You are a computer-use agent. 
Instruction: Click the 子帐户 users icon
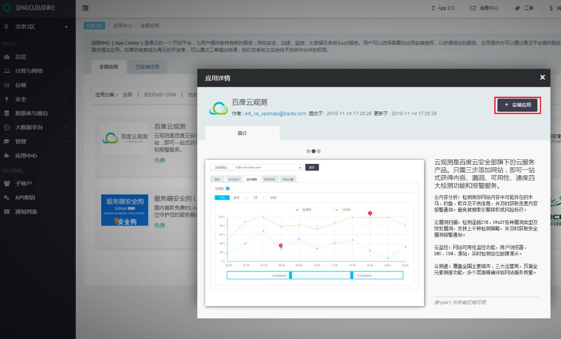tap(7, 184)
